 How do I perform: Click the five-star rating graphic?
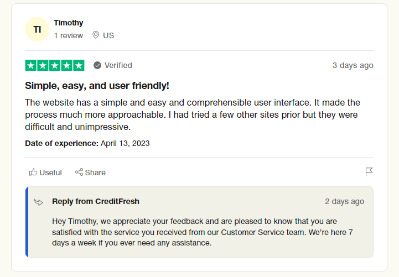click(55, 65)
